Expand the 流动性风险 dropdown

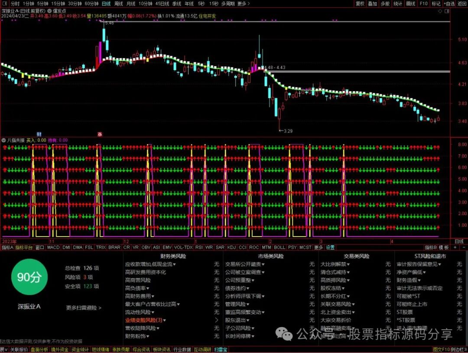pos(140,312)
